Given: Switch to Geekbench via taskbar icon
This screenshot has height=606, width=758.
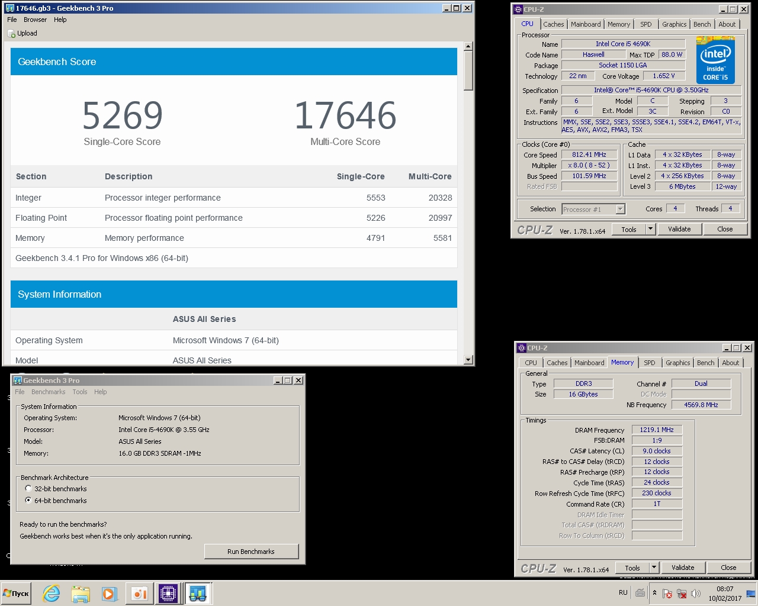Looking at the screenshot, I should 198,593.
